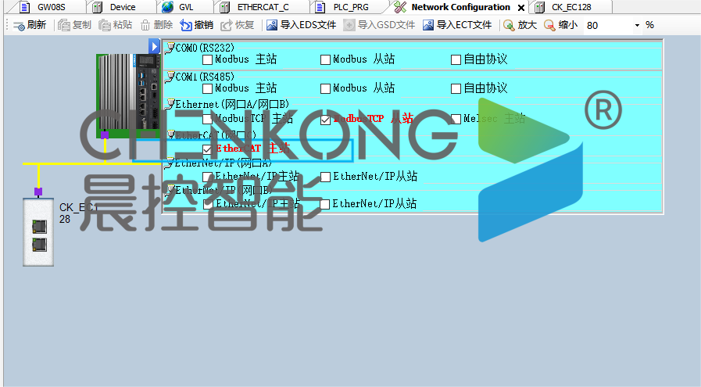Click the Copy (复制) toolbar button
Viewport: 701px width, 387px height.
click(x=75, y=25)
